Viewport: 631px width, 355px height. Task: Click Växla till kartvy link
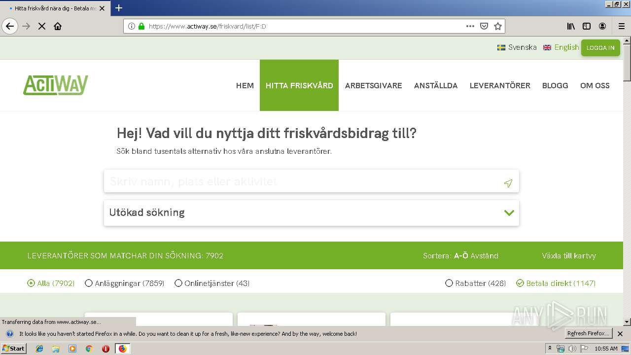tap(569, 256)
